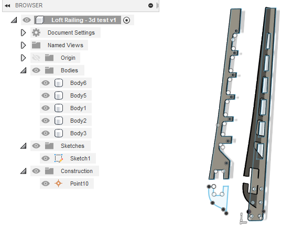Screen dimensions: 283x237
Task: Hide the Construction folder
Action: tap(36, 171)
